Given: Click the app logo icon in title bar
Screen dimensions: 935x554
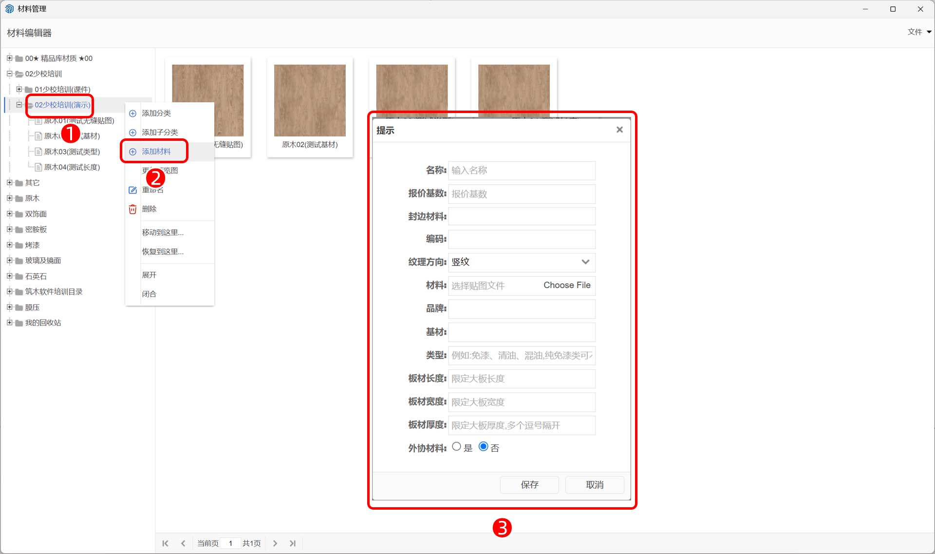Looking at the screenshot, I should [9, 8].
